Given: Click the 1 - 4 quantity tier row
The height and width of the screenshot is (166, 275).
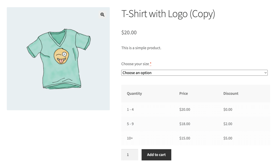Looking at the screenshot, I should pyautogui.click(x=130, y=109).
